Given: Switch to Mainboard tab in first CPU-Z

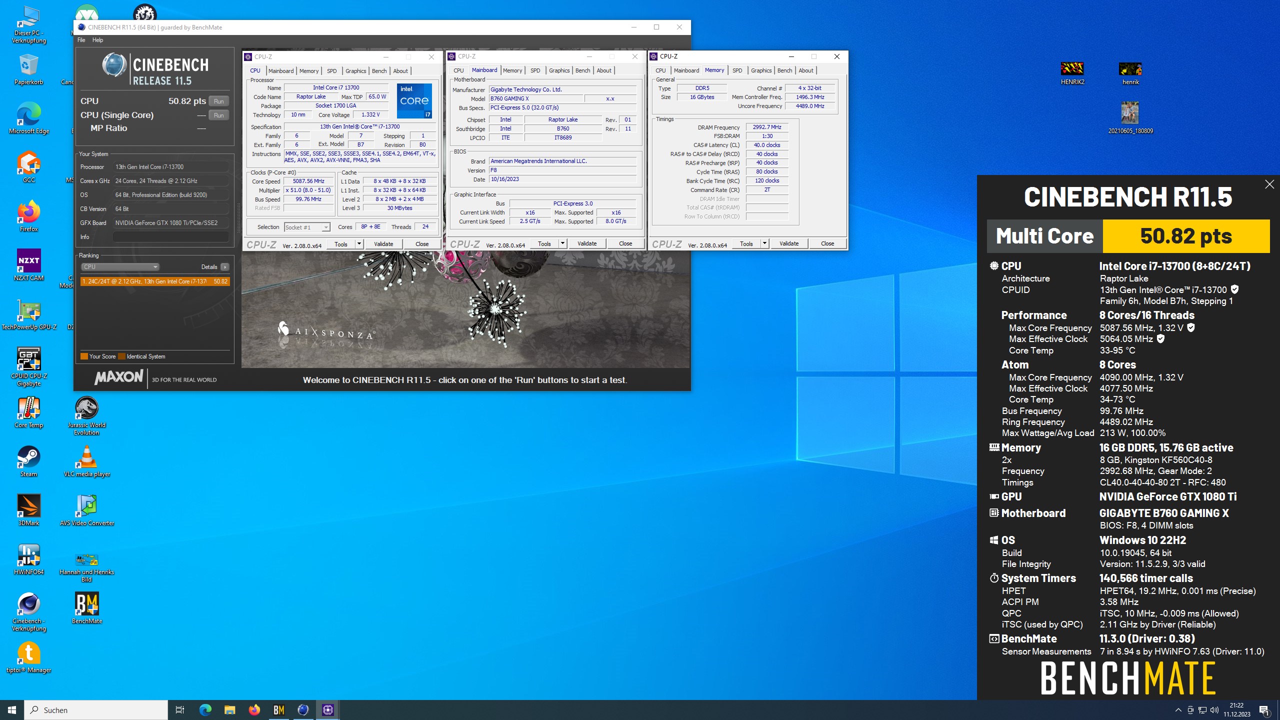Looking at the screenshot, I should click(281, 71).
